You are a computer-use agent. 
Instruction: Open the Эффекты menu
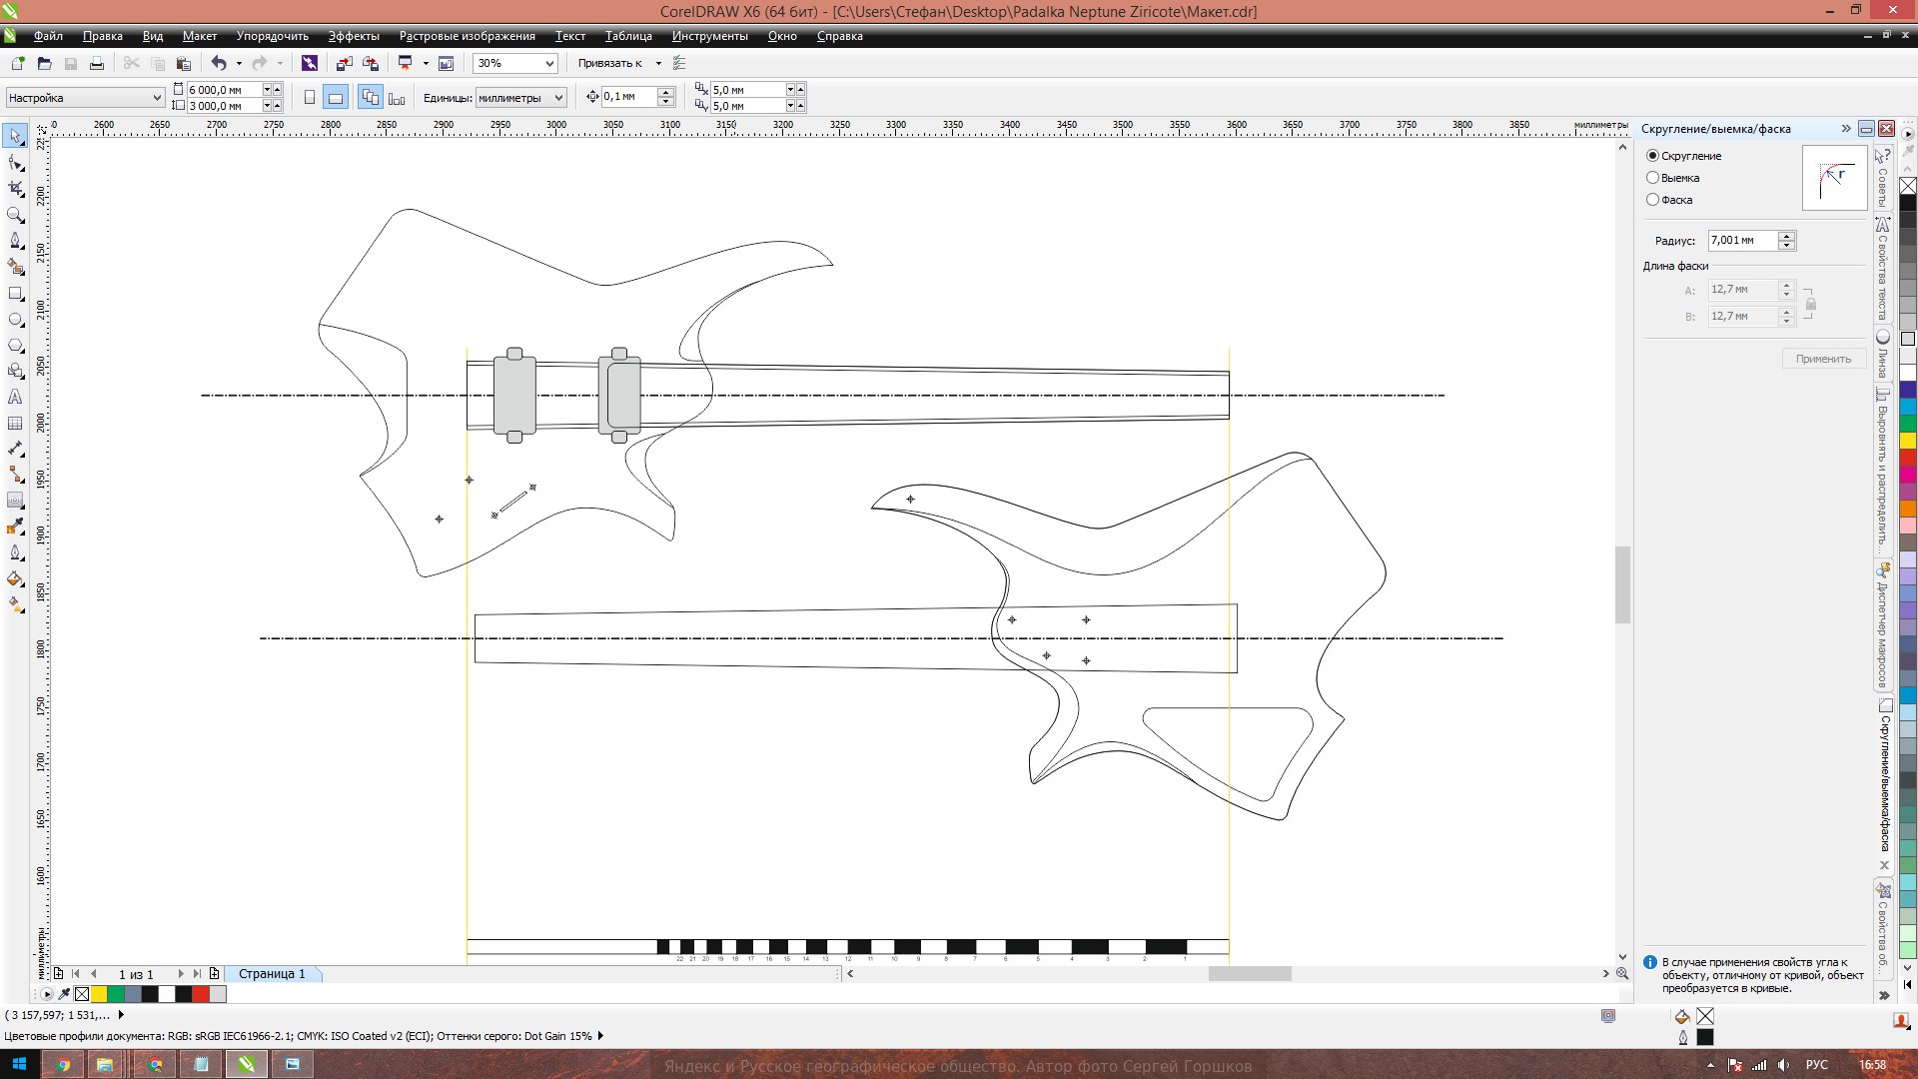pyautogui.click(x=354, y=36)
